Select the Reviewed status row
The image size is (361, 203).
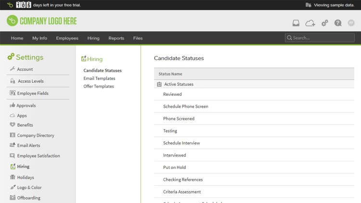coord(254,94)
